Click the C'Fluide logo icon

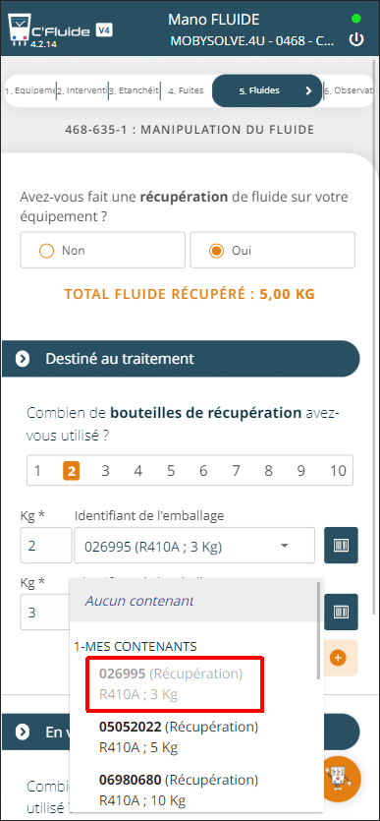click(20, 29)
